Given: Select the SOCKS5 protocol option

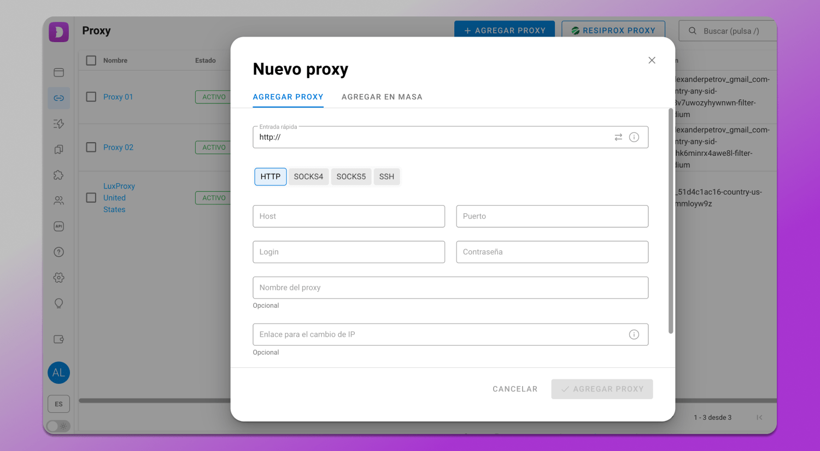Looking at the screenshot, I should pyautogui.click(x=351, y=177).
